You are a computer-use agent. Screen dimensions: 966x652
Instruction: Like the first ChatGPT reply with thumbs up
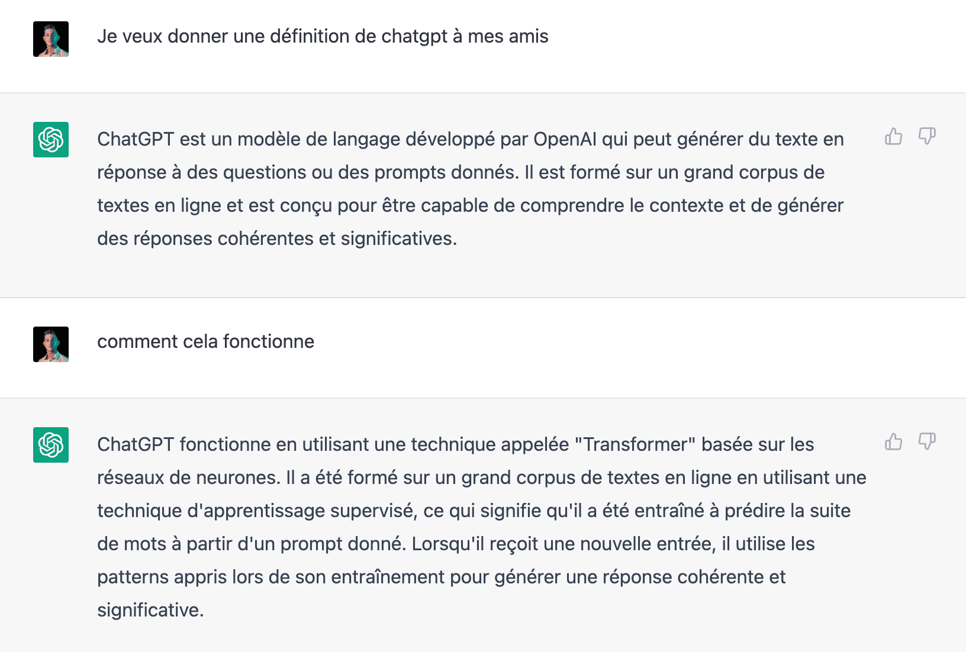(x=893, y=137)
